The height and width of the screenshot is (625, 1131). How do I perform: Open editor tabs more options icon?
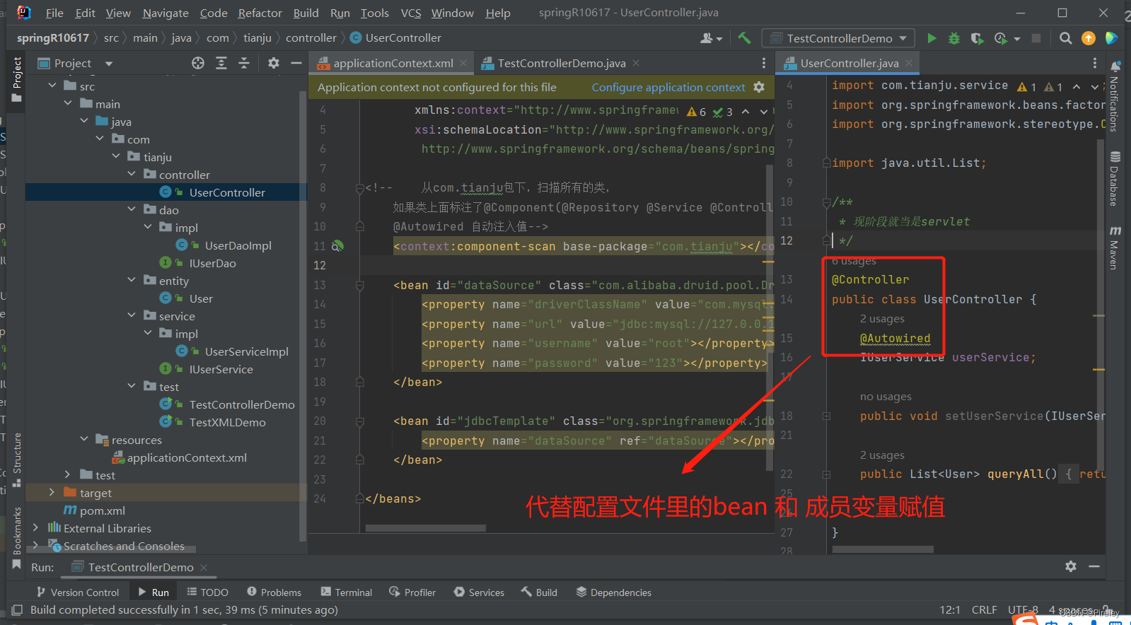[763, 63]
